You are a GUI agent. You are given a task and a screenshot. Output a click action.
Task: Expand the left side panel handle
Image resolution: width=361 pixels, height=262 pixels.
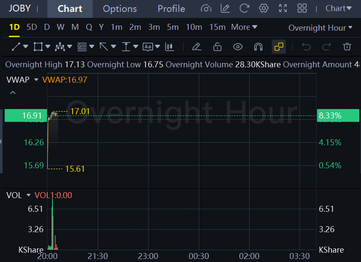1,141
